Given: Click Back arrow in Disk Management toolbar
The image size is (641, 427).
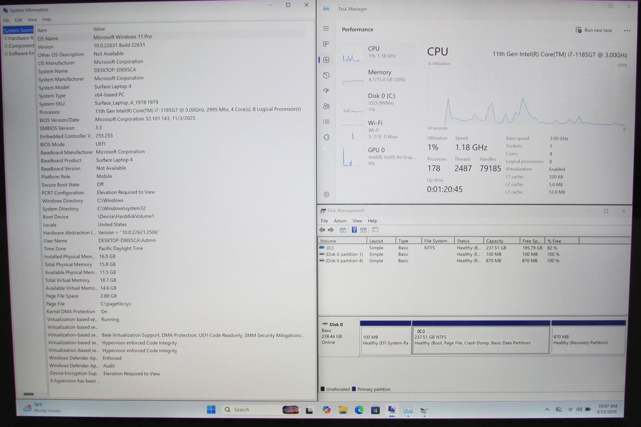Looking at the screenshot, I should click(322, 230).
